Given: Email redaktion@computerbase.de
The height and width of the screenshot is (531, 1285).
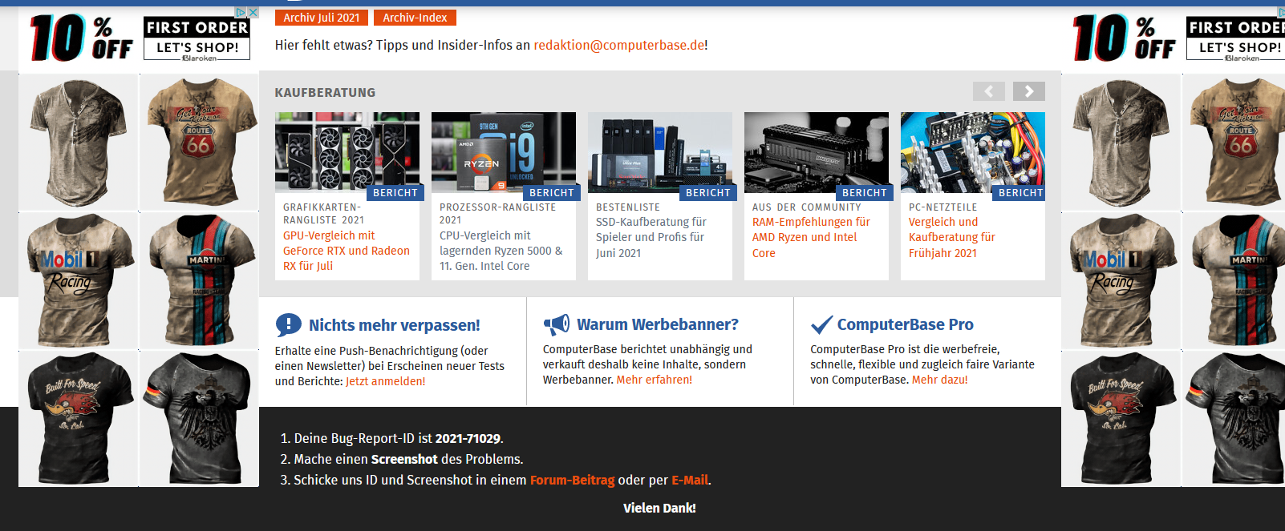Looking at the screenshot, I should 618,45.
